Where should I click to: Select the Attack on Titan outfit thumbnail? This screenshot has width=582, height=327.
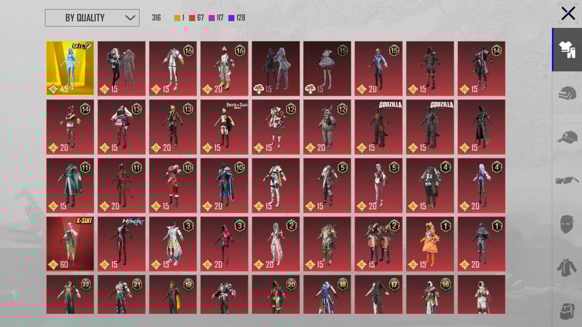(225, 126)
